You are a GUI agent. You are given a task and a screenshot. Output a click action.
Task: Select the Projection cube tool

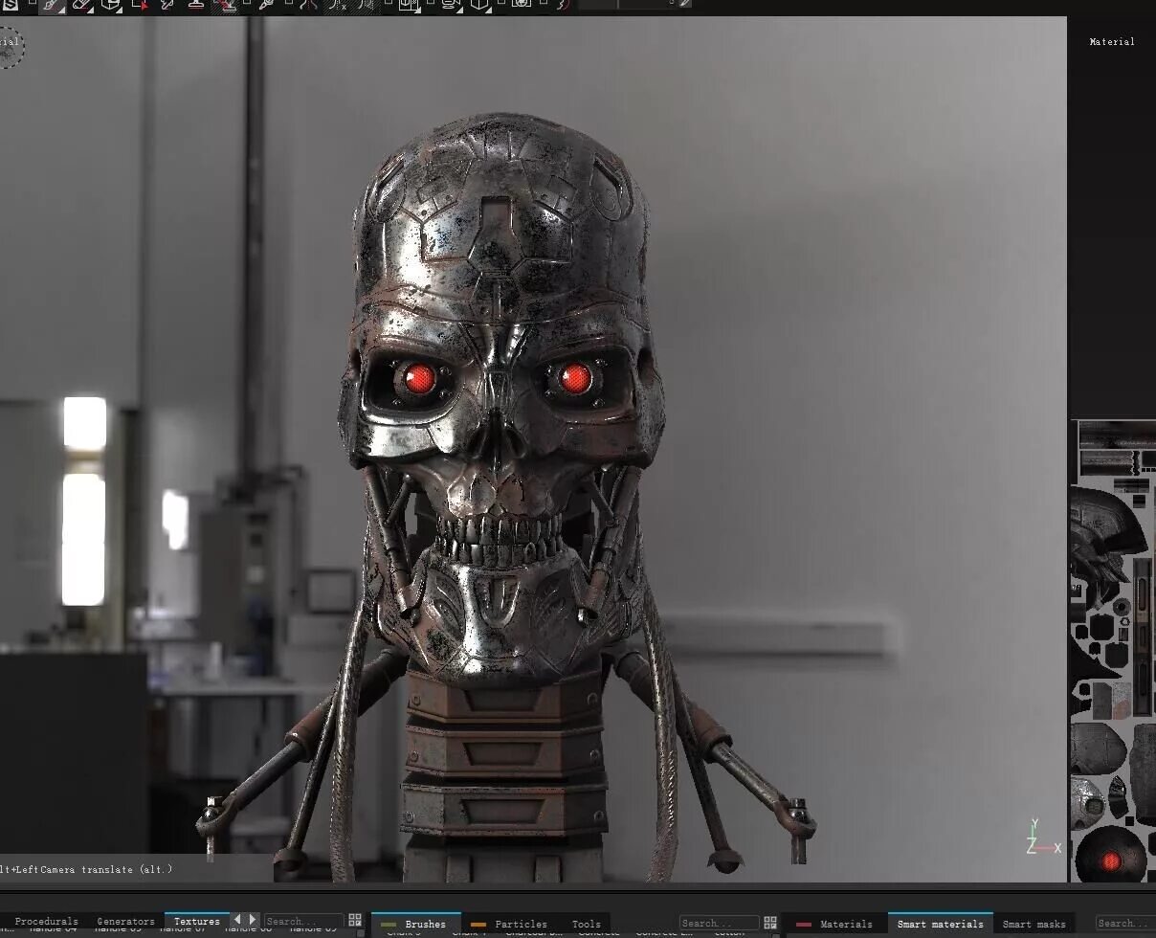pyautogui.click(x=111, y=5)
